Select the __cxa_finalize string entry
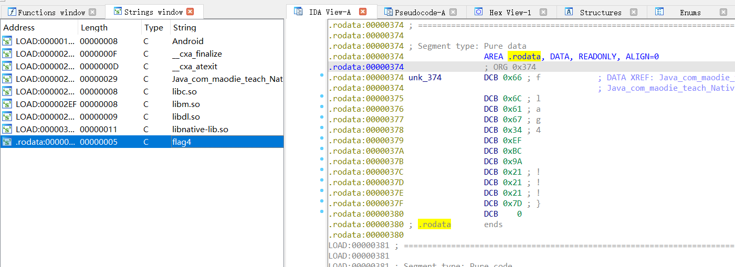Image resolution: width=735 pixels, height=267 pixels. 142,54
